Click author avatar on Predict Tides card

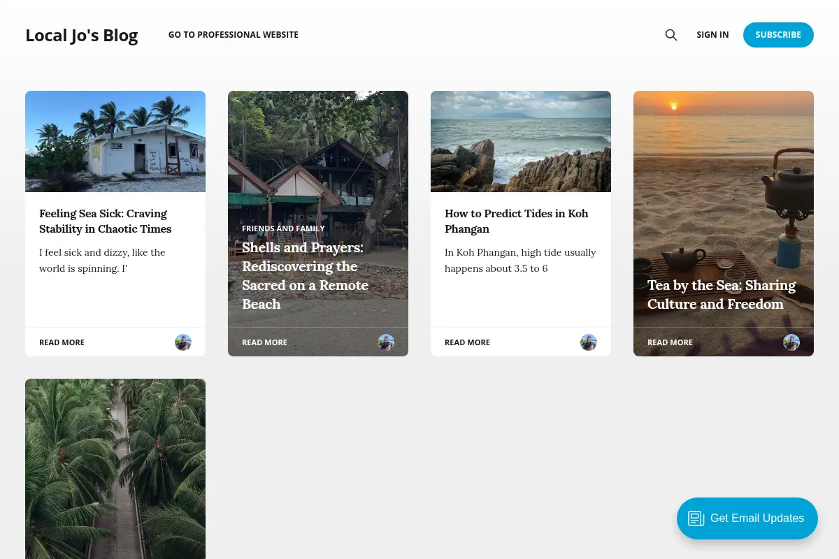click(x=589, y=342)
